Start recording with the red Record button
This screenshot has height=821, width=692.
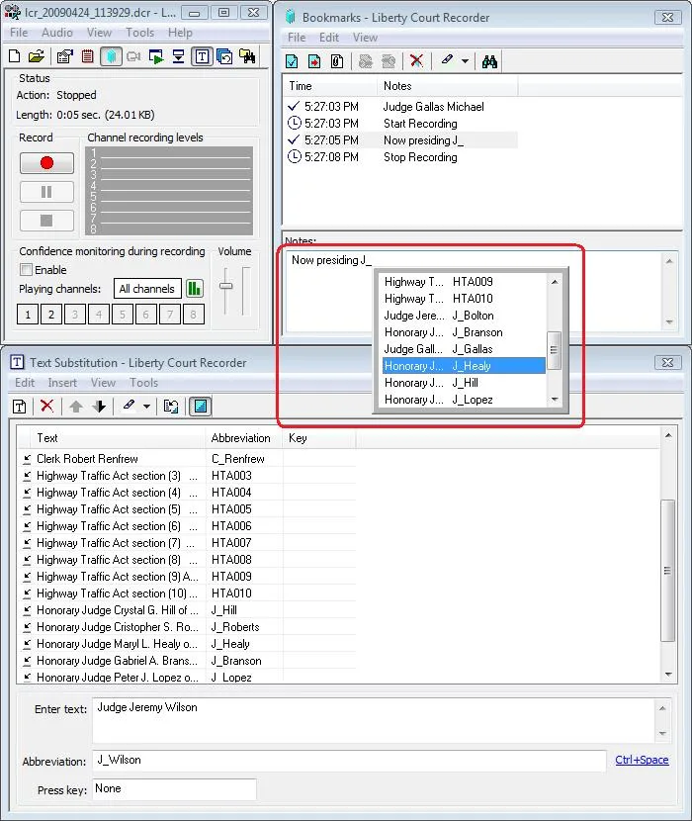46,163
